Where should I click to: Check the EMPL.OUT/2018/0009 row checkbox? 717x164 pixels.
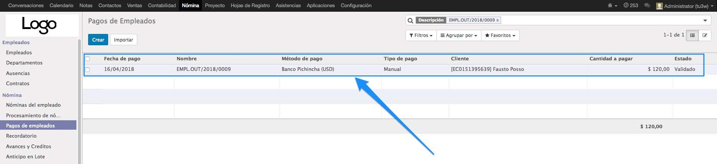coord(87,69)
